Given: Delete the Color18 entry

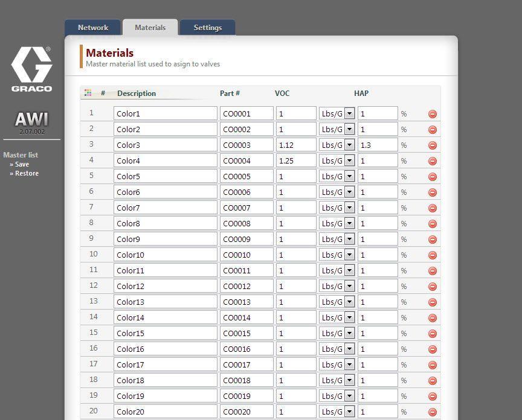Looking at the screenshot, I should (x=433, y=380).
